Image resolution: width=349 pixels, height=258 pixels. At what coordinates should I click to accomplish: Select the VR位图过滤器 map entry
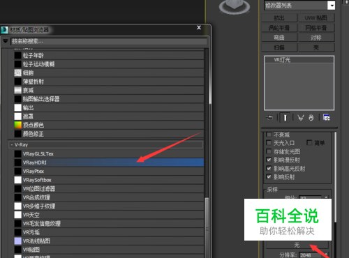[x=109, y=188]
